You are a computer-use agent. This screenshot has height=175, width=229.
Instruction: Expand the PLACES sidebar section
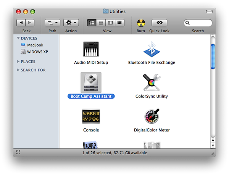(18, 62)
